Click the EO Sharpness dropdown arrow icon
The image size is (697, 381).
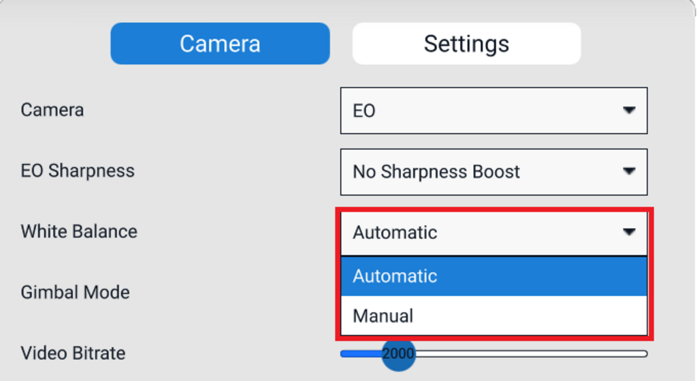pos(629,171)
